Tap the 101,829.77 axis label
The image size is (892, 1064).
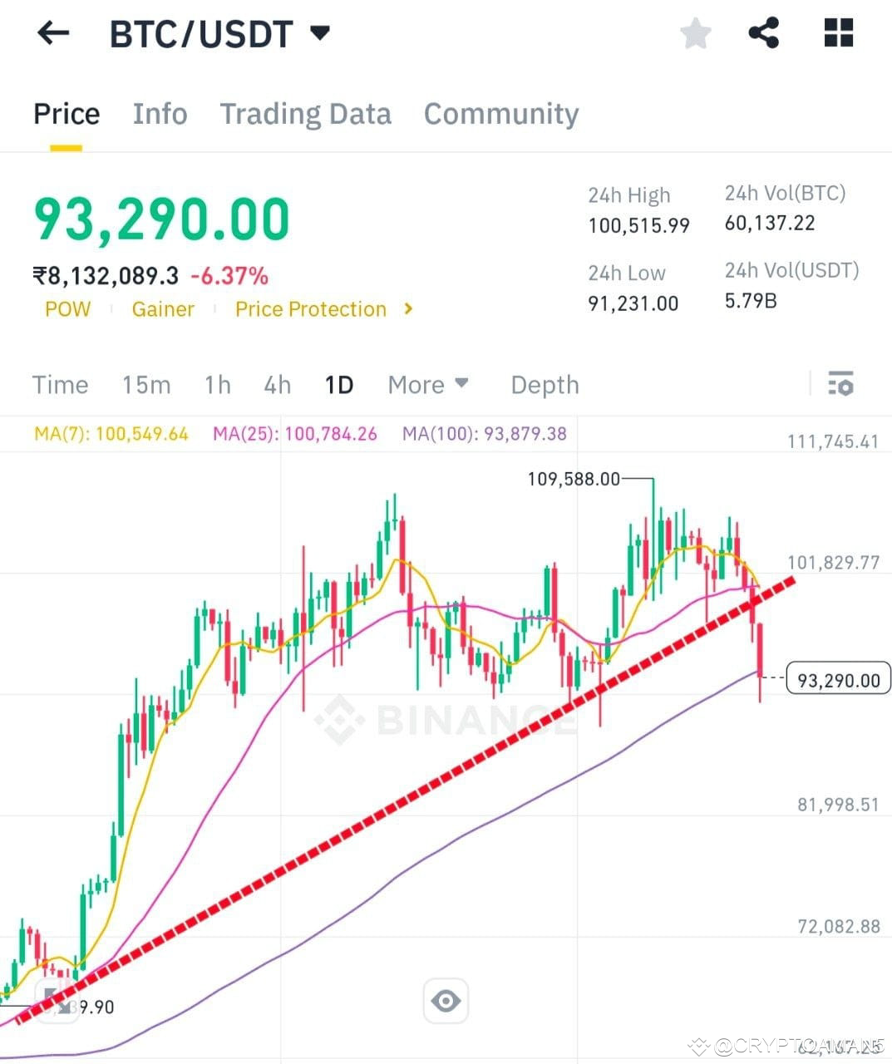(833, 563)
